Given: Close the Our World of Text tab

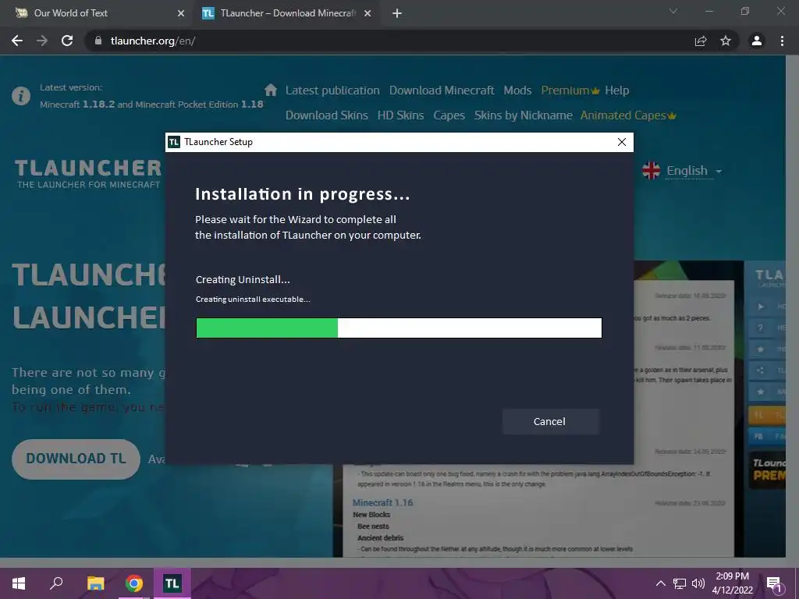Looking at the screenshot, I should [181, 13].
